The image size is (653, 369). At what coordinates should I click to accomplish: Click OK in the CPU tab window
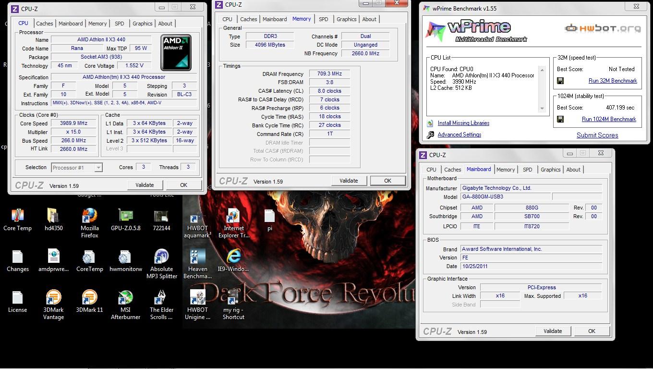pos(183,185)
